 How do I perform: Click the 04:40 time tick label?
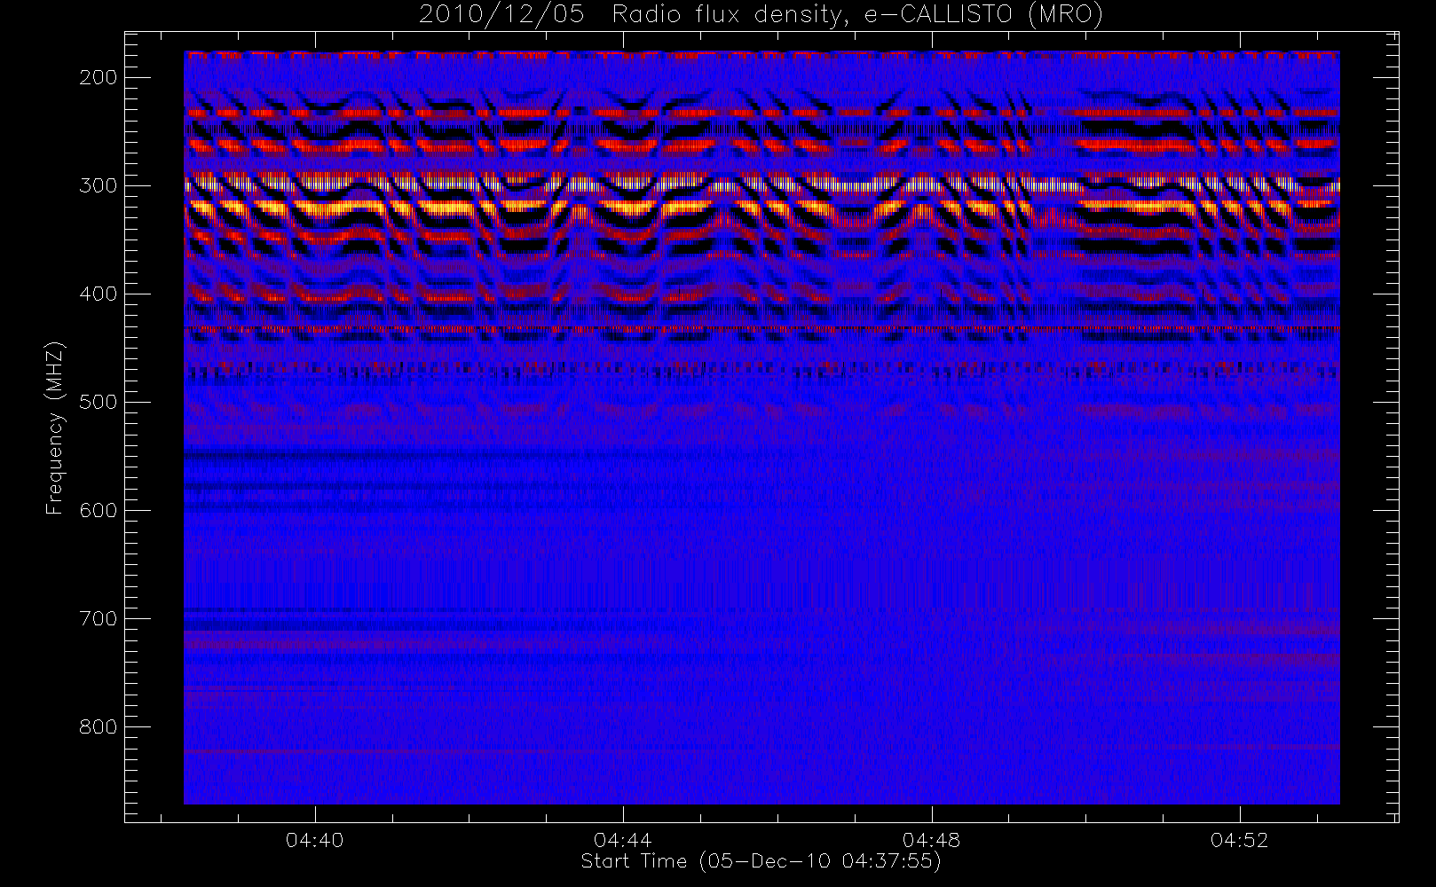[x=315, y=840]
